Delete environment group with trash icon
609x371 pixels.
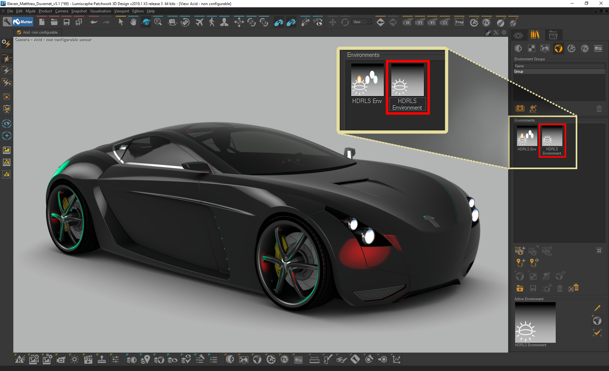(599, 109)
